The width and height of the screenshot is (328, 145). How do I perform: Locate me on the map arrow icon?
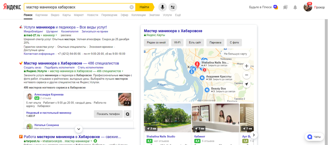pyautogui.click(x=247, y=84)
